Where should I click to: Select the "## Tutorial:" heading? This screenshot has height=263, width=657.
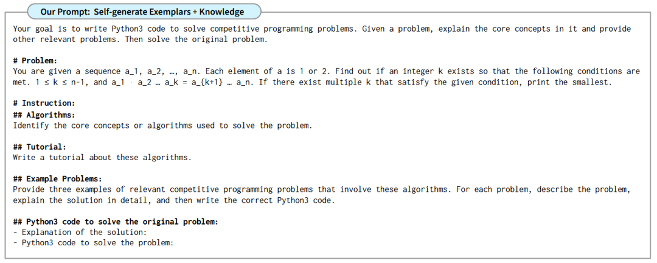click(x=40, y=147)
